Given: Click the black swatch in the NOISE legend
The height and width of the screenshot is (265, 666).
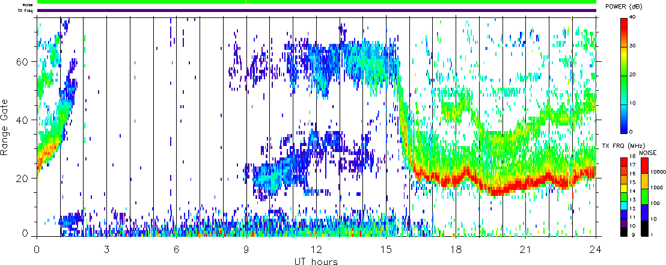Looking at the screenshot, I should (645, 228).
